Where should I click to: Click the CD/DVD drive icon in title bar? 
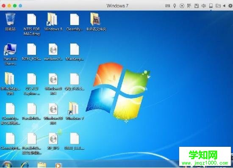coord(182,6)
